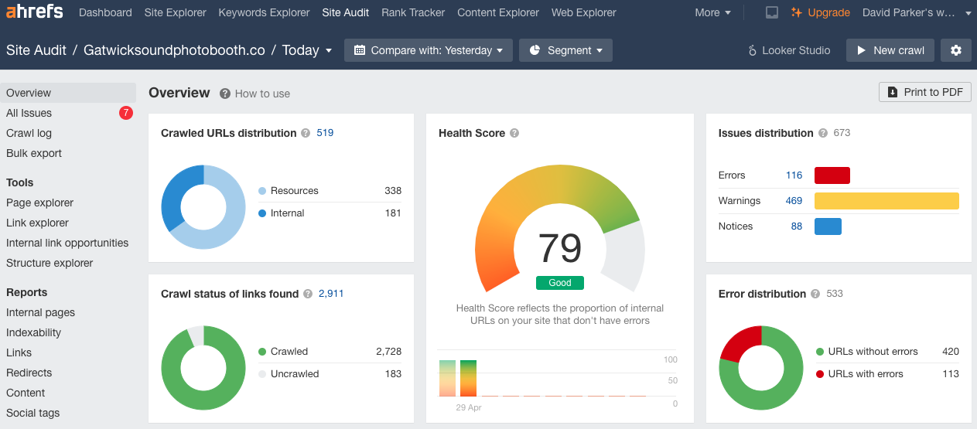
Task: Click the Ahrefs logo
Action: (x=35, y=12)
